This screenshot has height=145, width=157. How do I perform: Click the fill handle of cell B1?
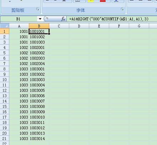(49, 34)
